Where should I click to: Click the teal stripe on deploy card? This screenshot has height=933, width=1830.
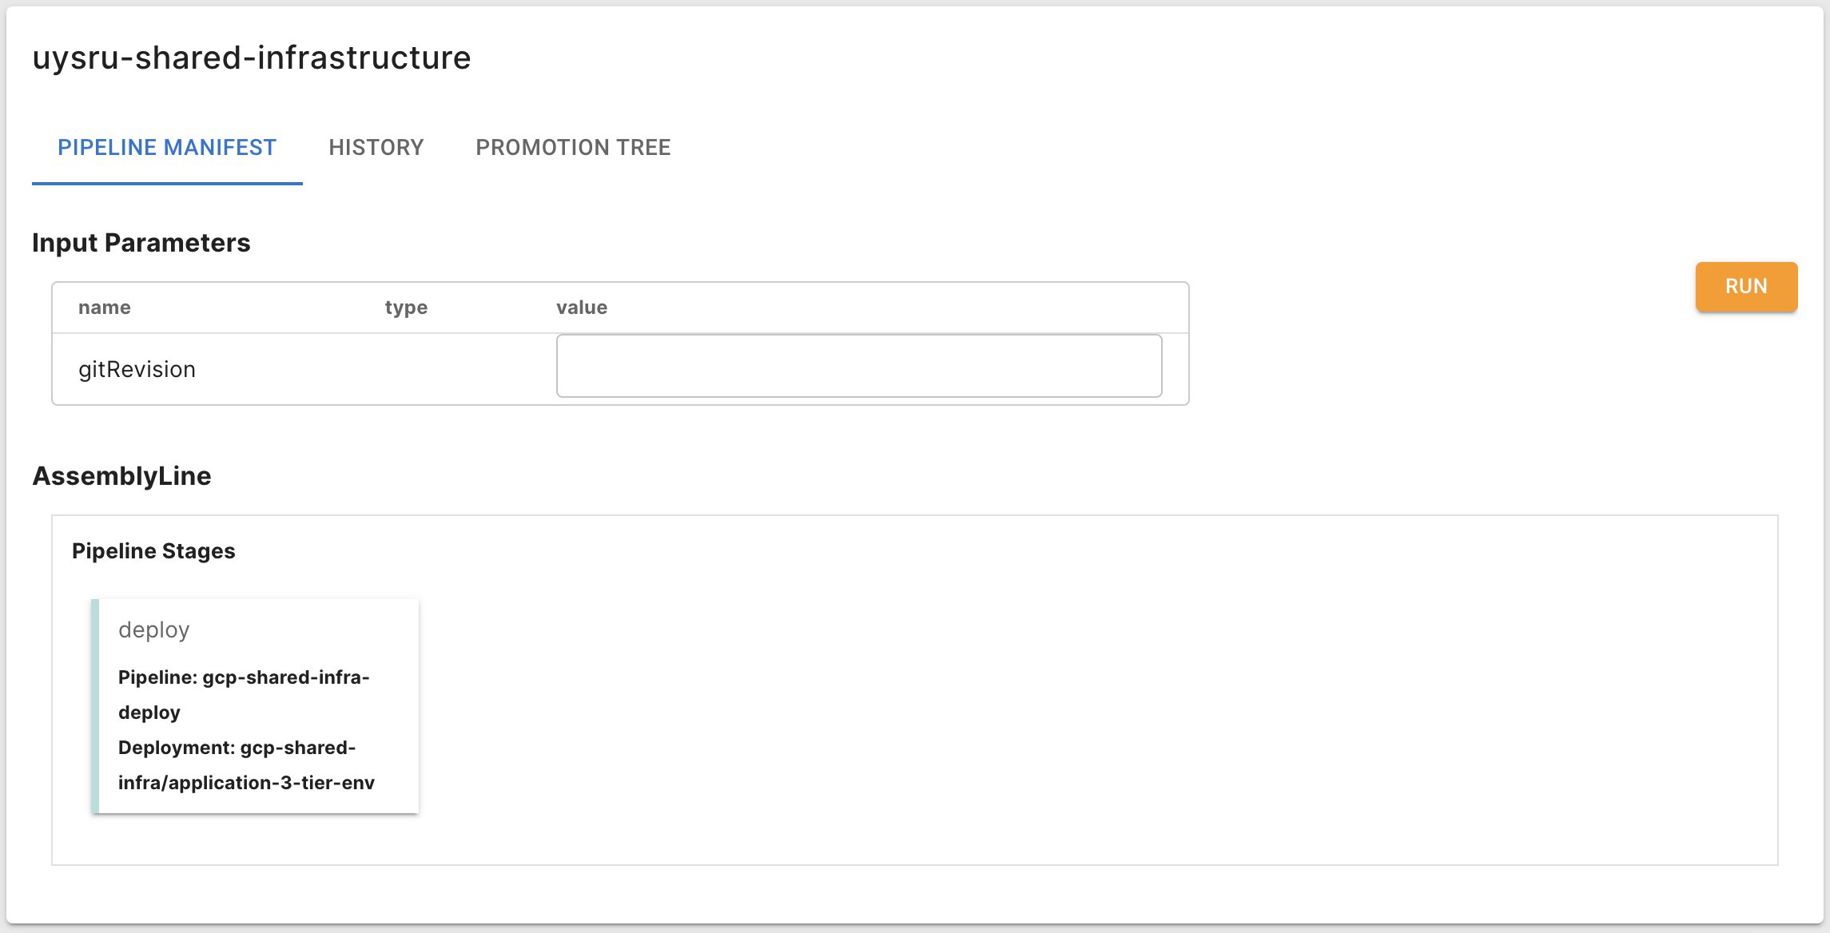[95, 706]
